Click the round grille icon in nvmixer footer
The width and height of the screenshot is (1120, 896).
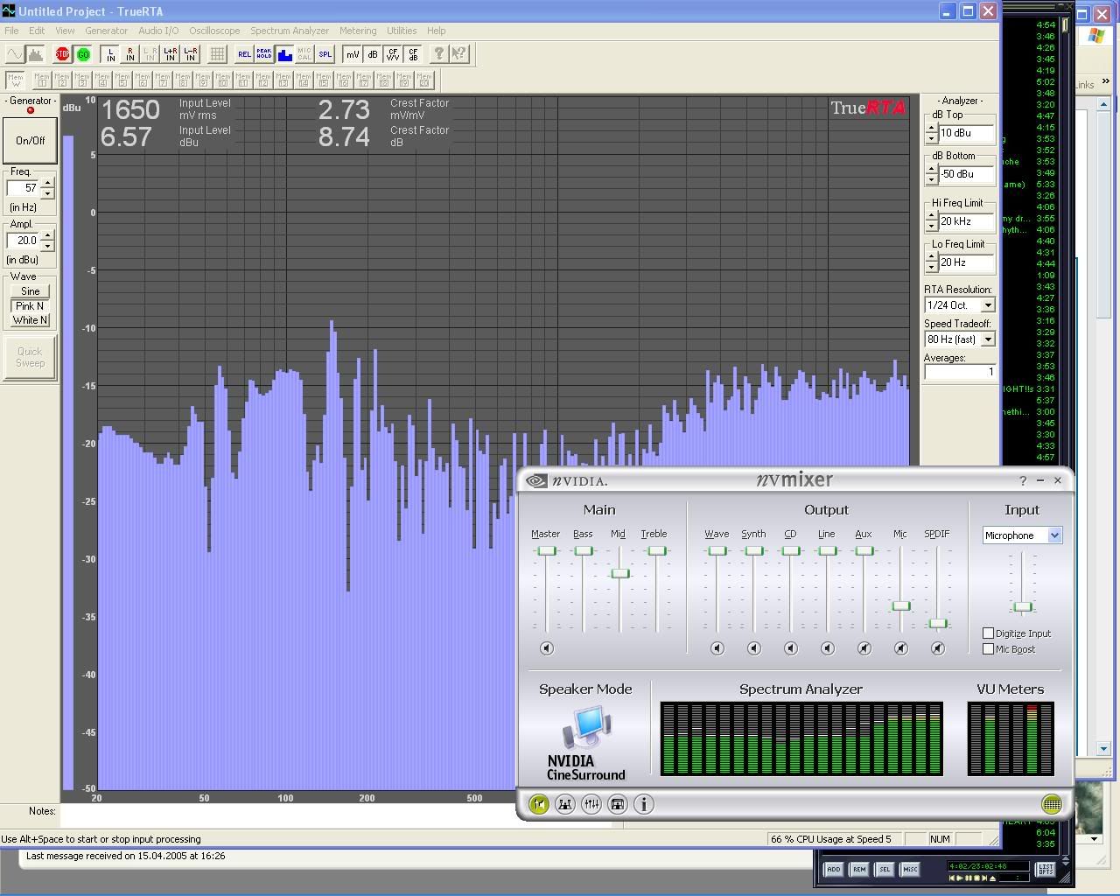click(1052, 804)
